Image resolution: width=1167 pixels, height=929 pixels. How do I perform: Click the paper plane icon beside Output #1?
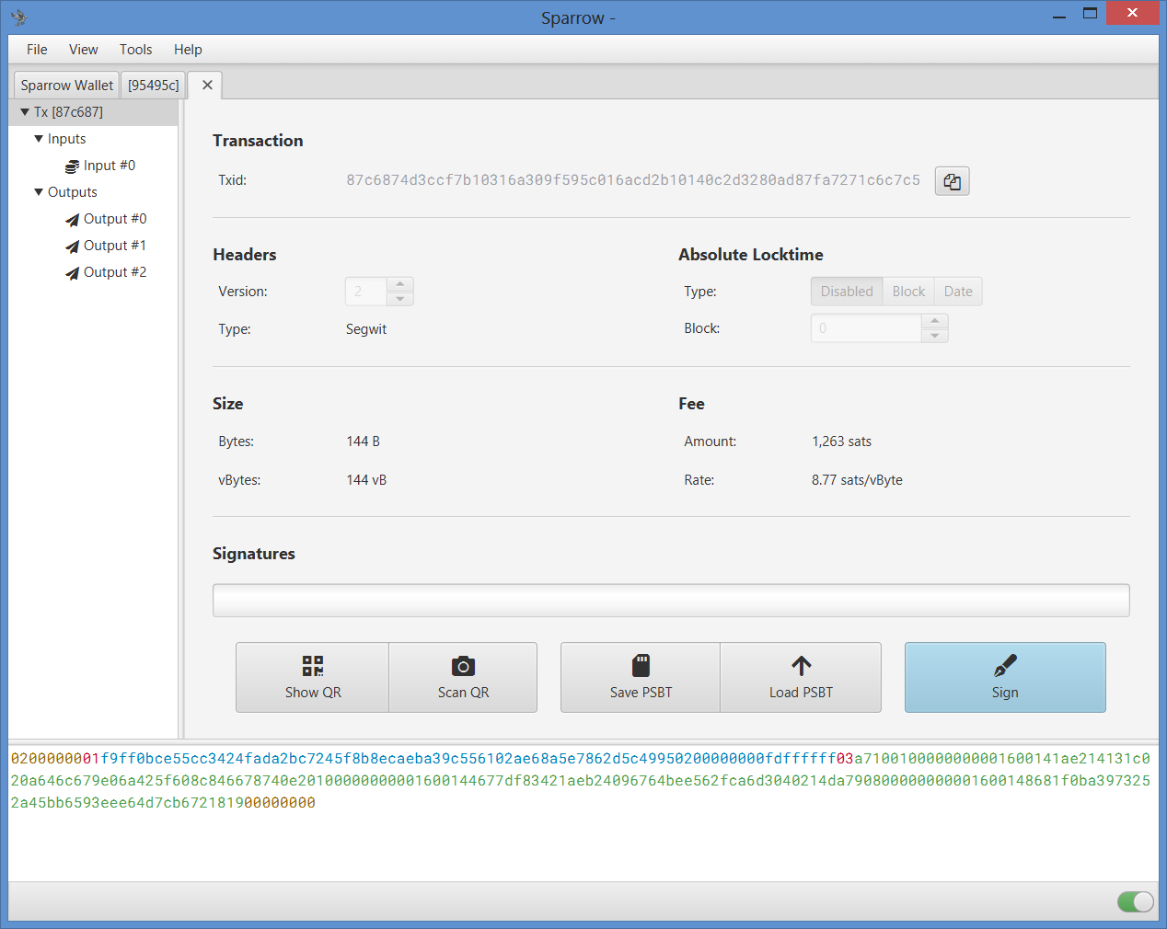72,247
